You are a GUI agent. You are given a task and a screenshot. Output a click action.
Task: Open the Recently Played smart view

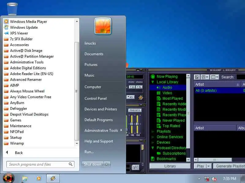(171, 115)
